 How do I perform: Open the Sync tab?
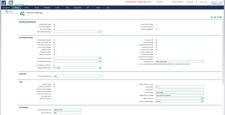pos(108,8)
